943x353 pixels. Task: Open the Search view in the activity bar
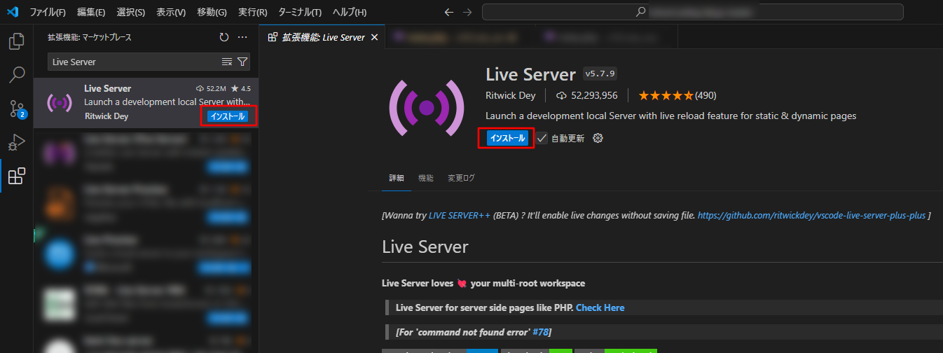[16, 75]
